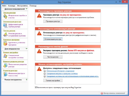Click the 'Чистка дисков' button
This screenshot has height=96, width=129.
tap(53, 57)
